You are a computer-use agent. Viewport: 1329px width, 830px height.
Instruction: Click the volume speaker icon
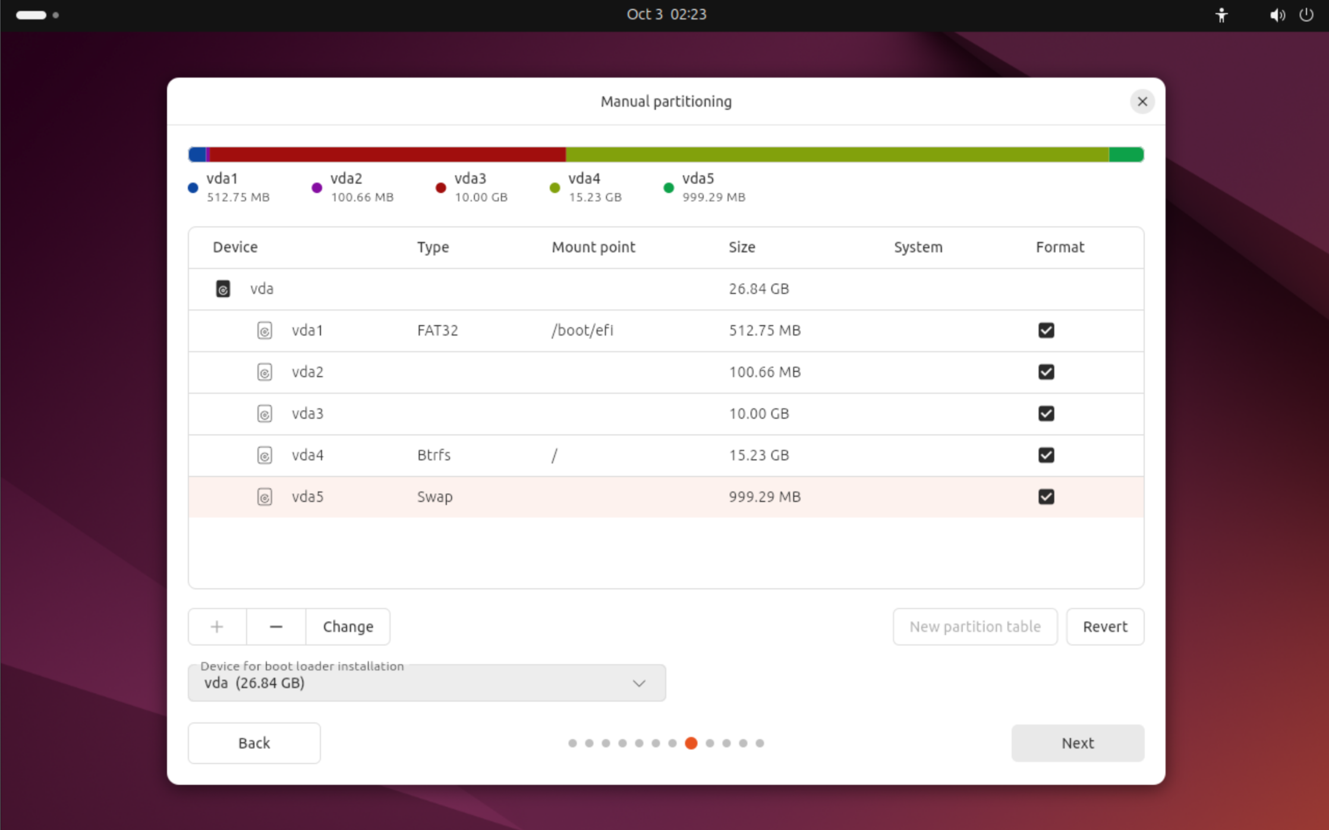coord(1277,15)
